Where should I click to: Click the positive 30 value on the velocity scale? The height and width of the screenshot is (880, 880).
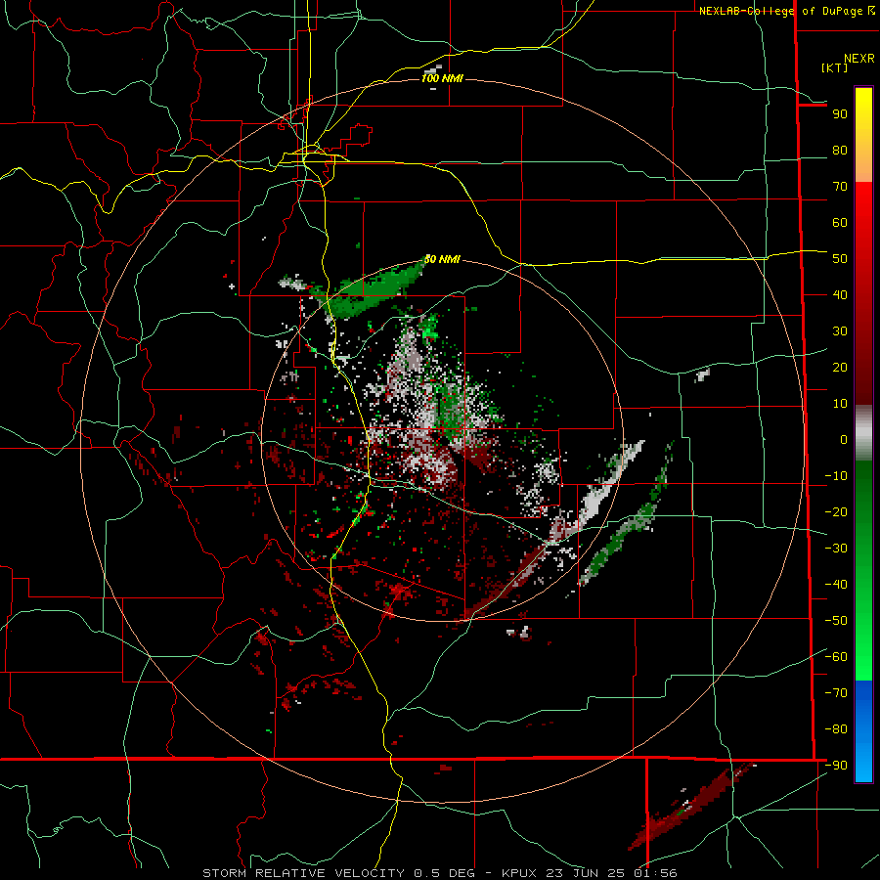pos(840,331)
